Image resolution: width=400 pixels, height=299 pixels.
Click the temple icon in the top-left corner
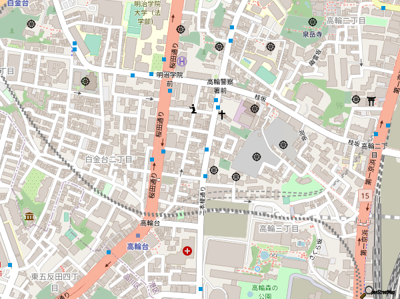tap(31, 24)
